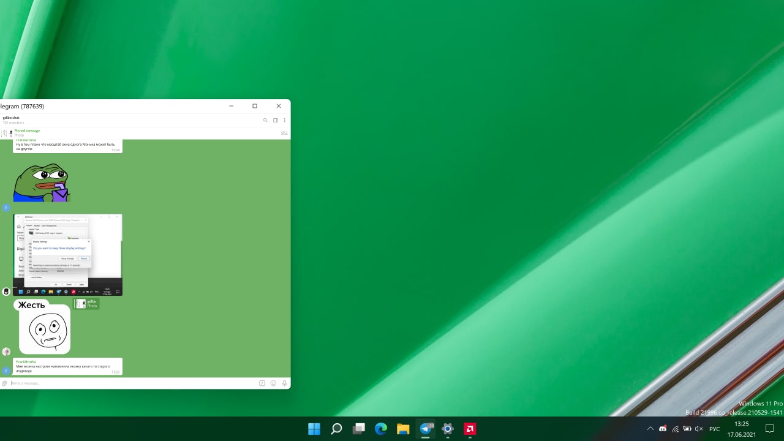
Task: Open the Discord tray icon
Action: point(663,429)
